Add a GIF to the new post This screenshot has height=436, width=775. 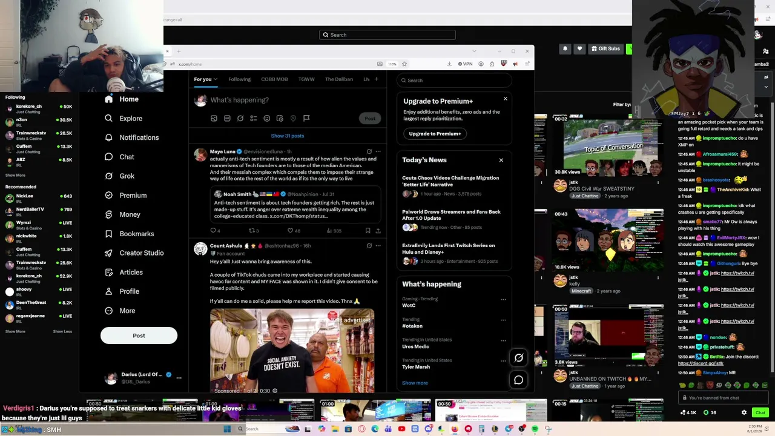point(227,118)
